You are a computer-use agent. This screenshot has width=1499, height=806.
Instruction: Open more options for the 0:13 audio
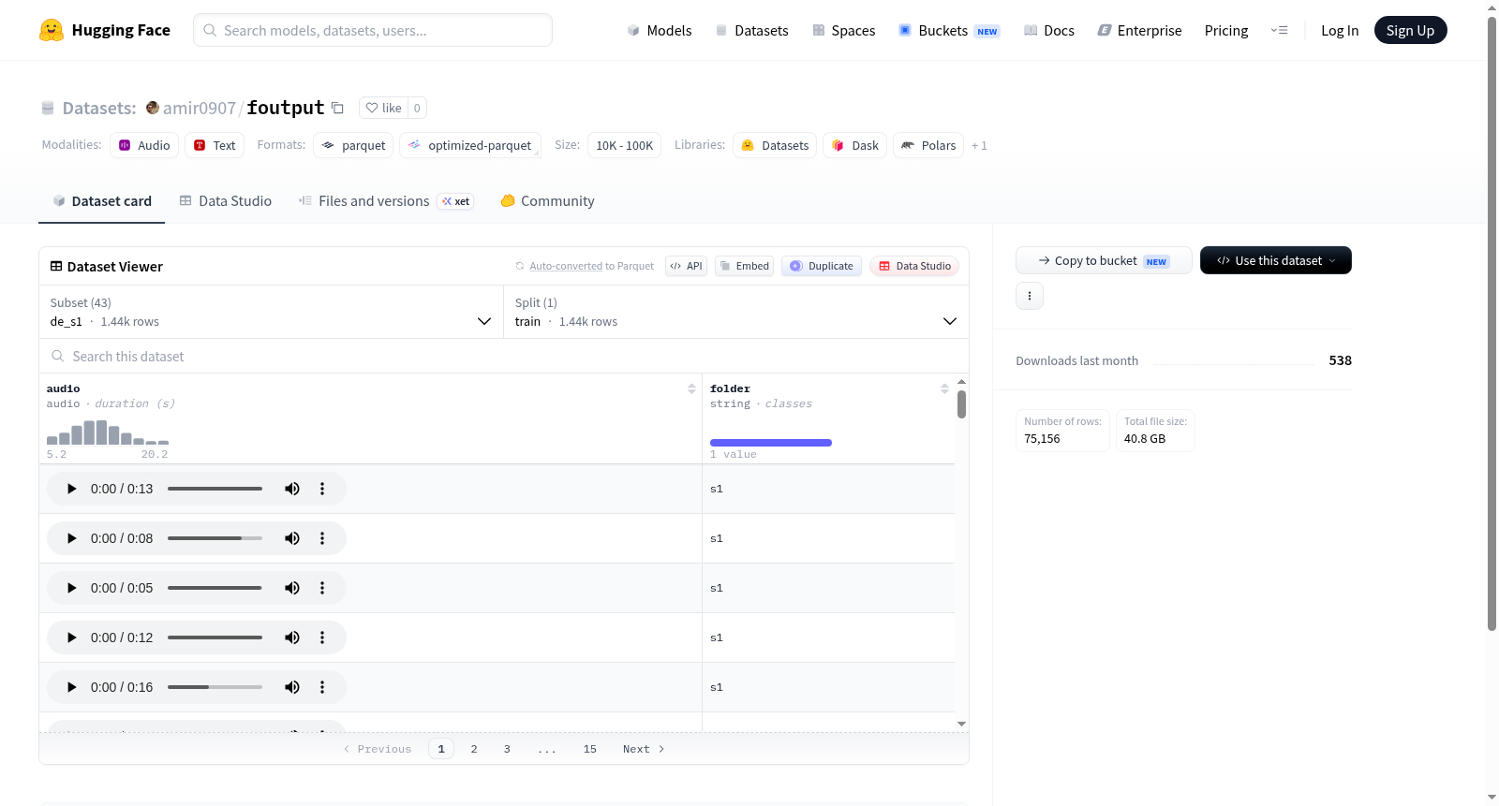[x=322, y=489]
